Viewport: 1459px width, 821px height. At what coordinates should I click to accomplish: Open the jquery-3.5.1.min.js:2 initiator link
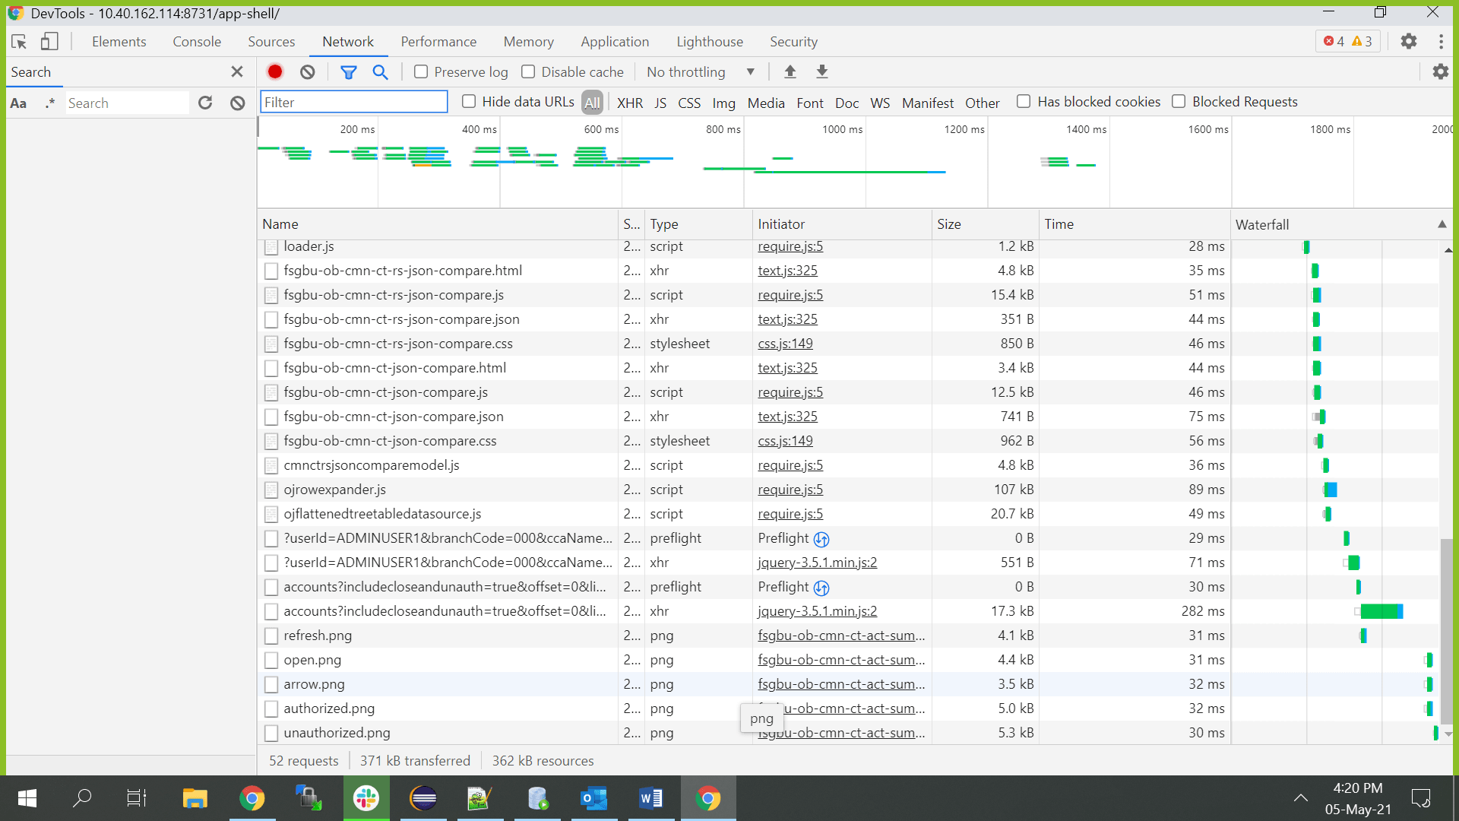click(x=817, y=563)
